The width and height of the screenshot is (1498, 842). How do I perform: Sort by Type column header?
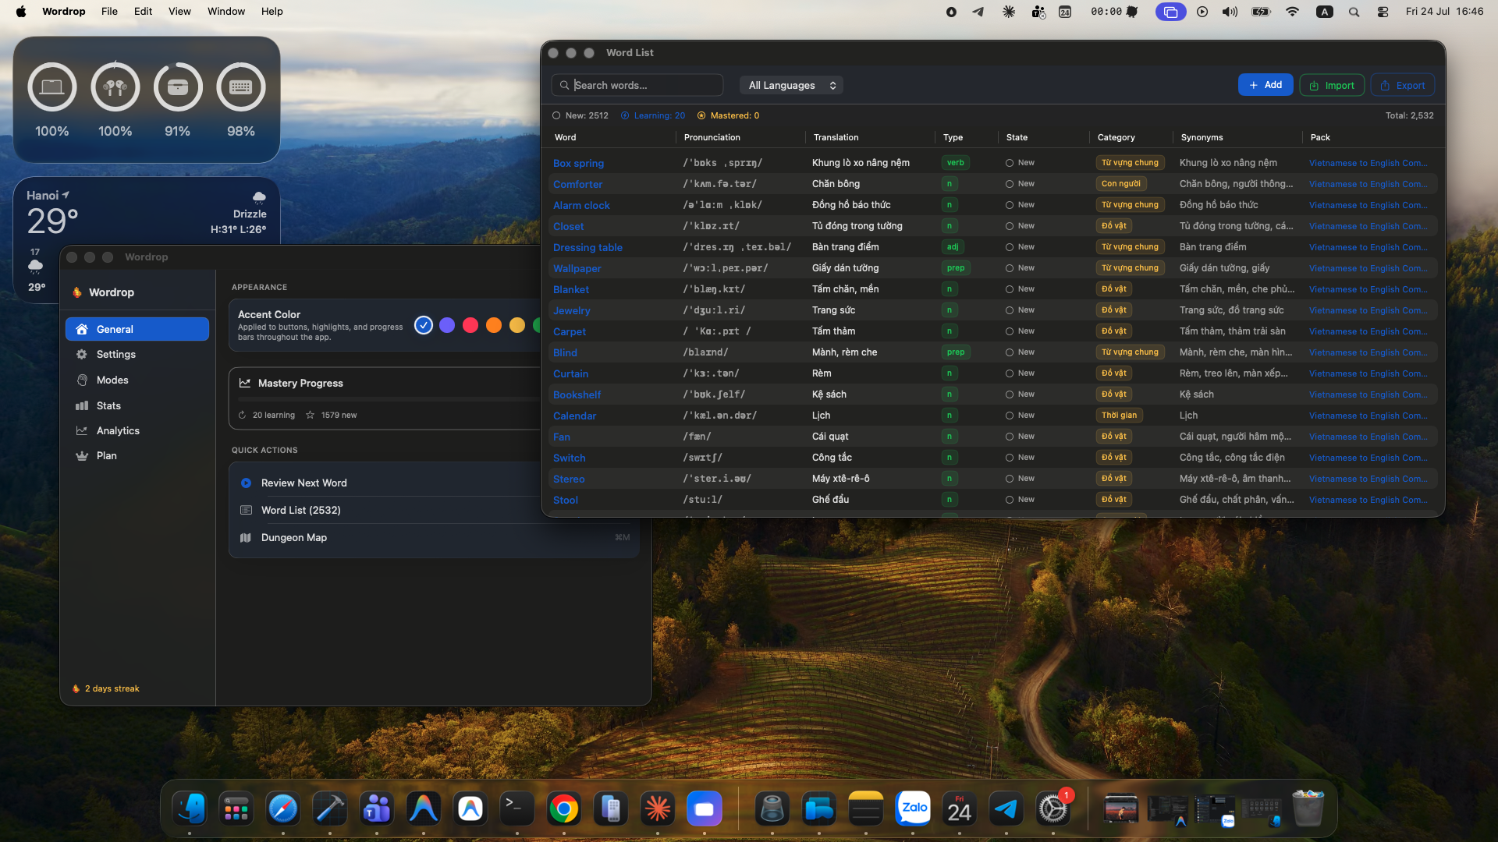[953, 137]
